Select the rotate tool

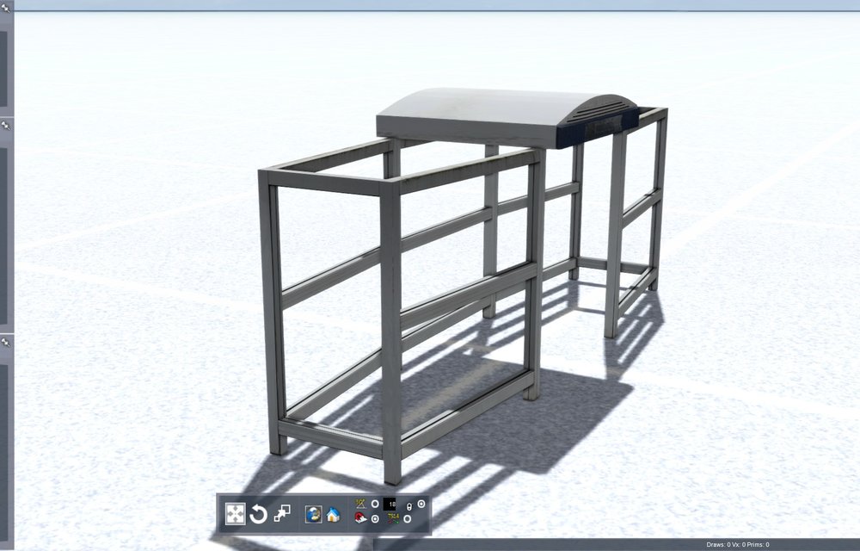[258, 514]
